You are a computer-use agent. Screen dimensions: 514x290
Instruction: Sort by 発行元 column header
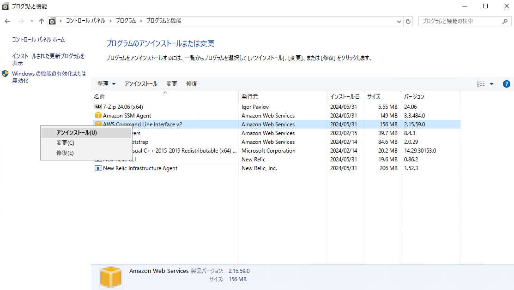[283, 96]
